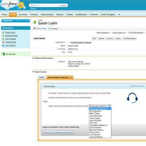Click the Find Duplicates button
The width and height of the screenshot is (146, 146).
tap(129, 38)
